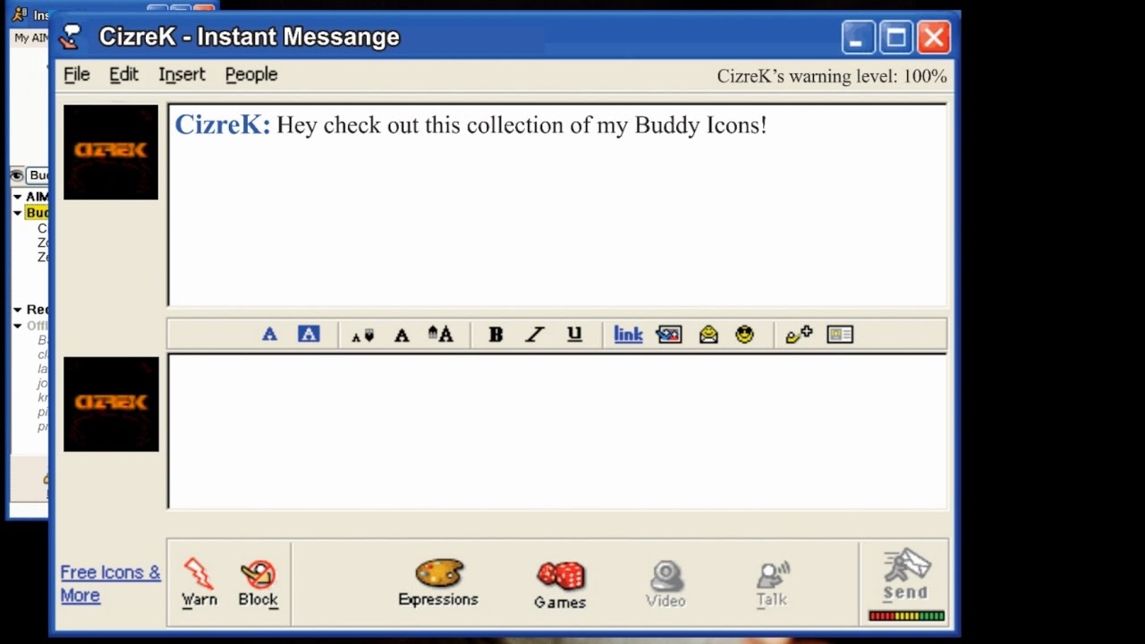Viewport: 1145px width, 644px height.
Task: Toggle bold text formatting
Action: (x=495, y=334)
